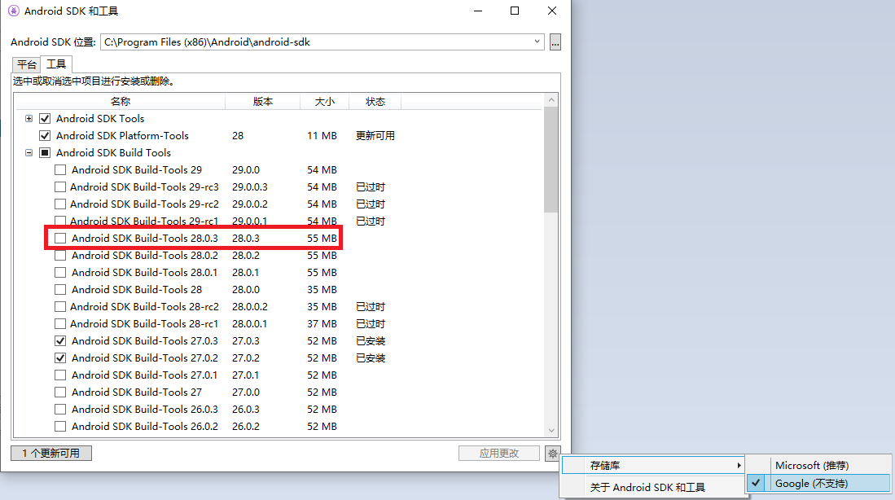This screenshot has width=895, height=500.
Task: Click the 应用更改 button
Action: coord(499,454)
